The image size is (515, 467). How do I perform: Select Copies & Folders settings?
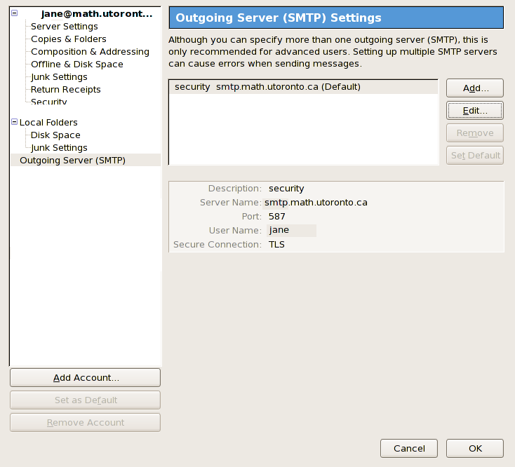pos(69,39)
